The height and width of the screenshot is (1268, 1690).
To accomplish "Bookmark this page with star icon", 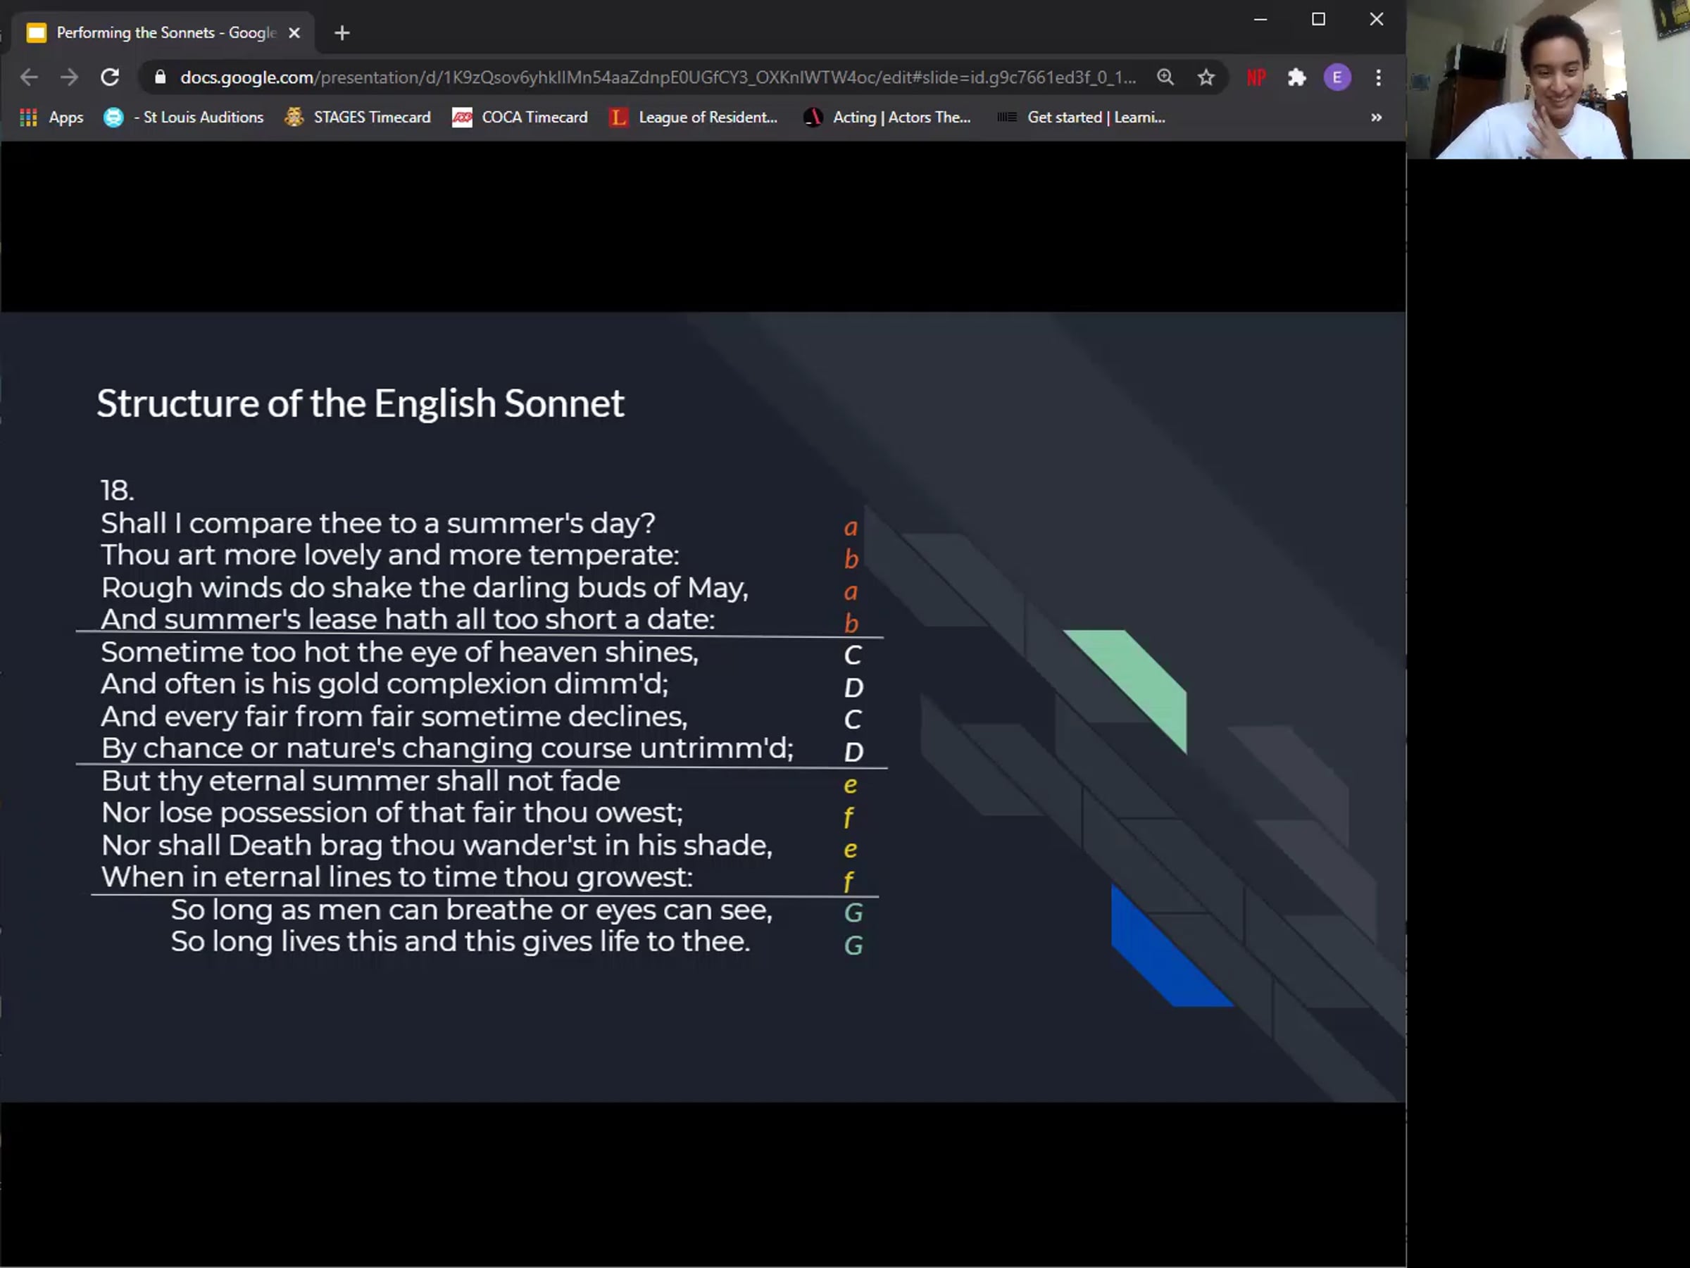I will (1206, 77).
